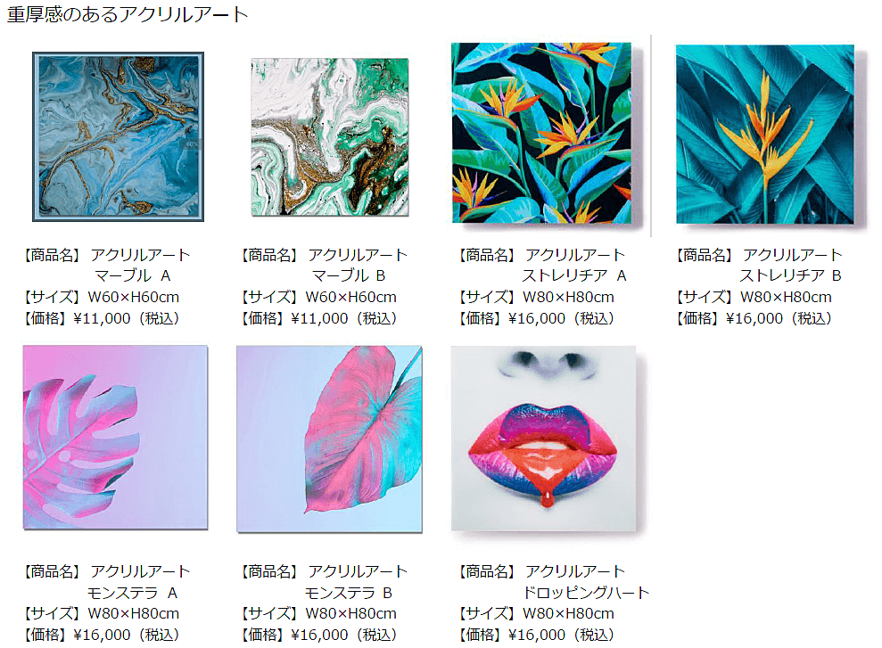
Task: Select the Strelitzia A bird-of-paradise pattern image
Action: coord(541,133)
